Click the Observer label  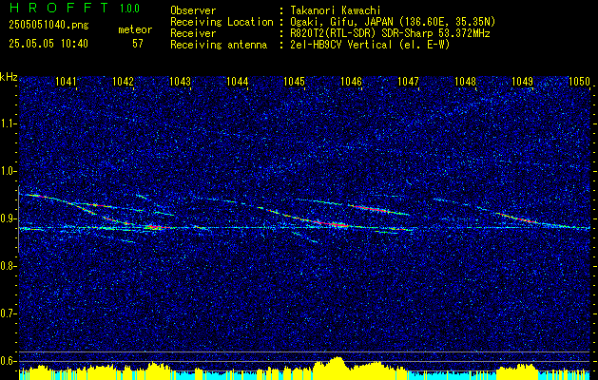pos(193,10)
